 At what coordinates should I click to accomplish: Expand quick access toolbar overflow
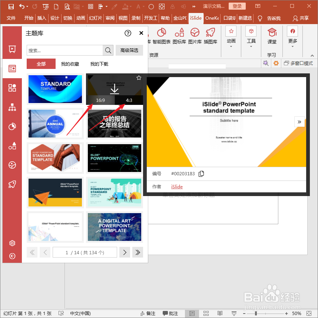pos(194,7)
